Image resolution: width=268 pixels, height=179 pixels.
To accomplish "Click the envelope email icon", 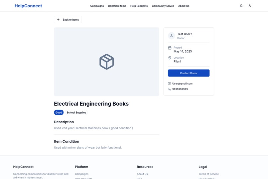I will point(169,83).
